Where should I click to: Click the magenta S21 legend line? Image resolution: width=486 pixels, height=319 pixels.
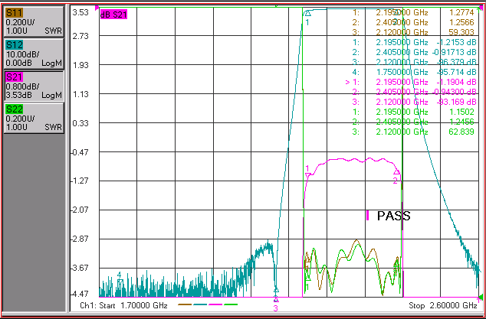pyautogui.click(x=215, y=304)
